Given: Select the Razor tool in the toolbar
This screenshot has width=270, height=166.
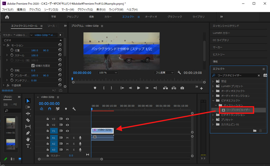Looking at the screenshot, I should coord(28,120).
